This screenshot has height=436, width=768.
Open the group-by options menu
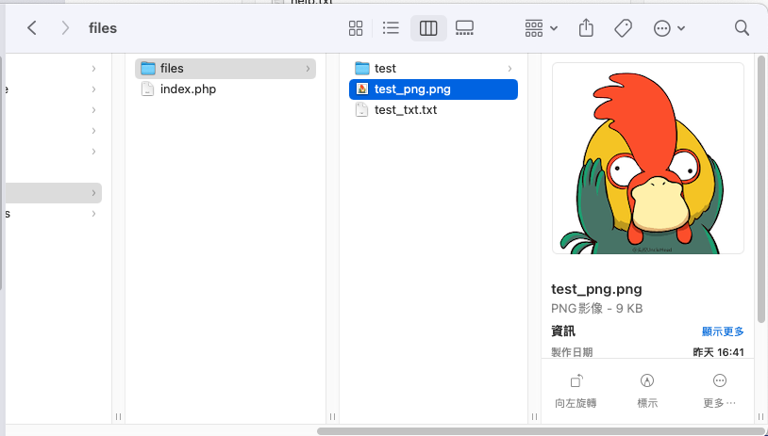tap(542, 28)
